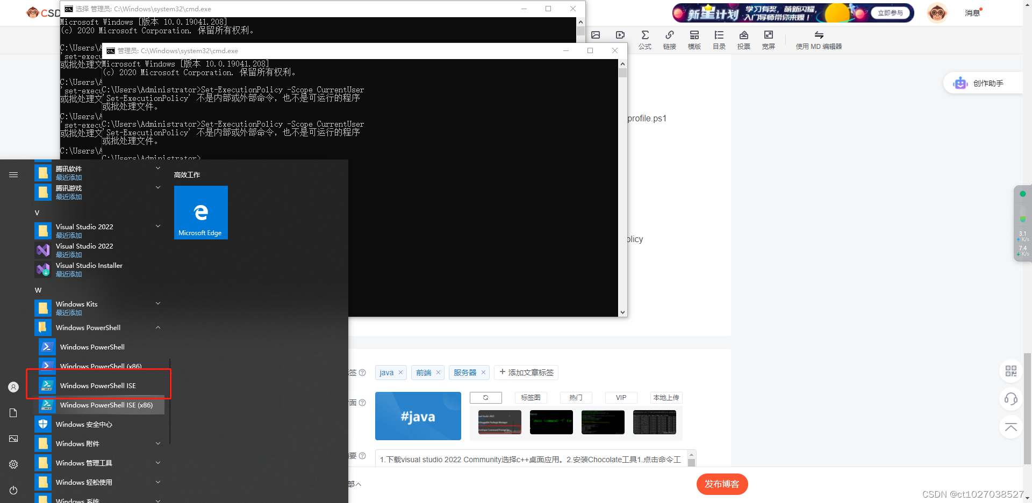Image resolution: width=1032 pixels, height=503 pixels.
Task: Expand the Start menu hamburger
Action: point(13,174)
